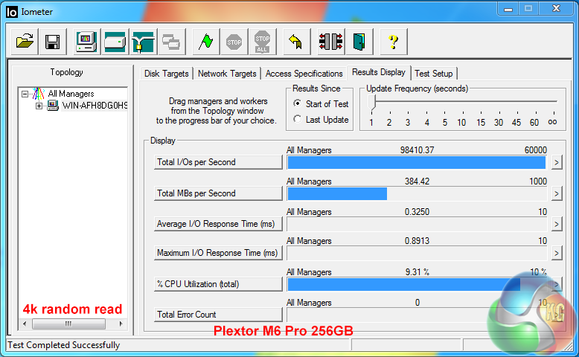Open a test configuration file
Screen dimensions: 579x357
click(x=25, y=42)
